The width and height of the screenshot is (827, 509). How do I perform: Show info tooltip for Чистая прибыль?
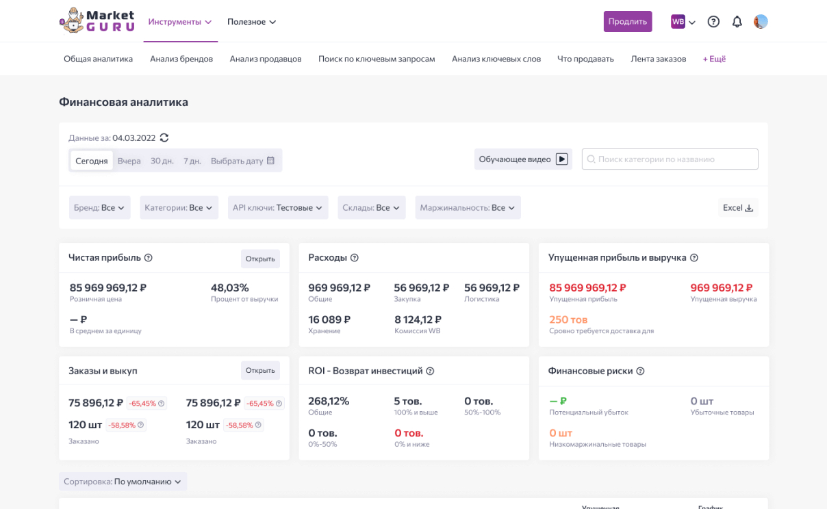(149, 258)
